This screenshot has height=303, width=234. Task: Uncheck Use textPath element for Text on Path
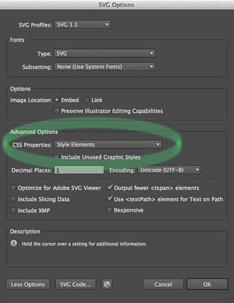[x=110, y=199]
